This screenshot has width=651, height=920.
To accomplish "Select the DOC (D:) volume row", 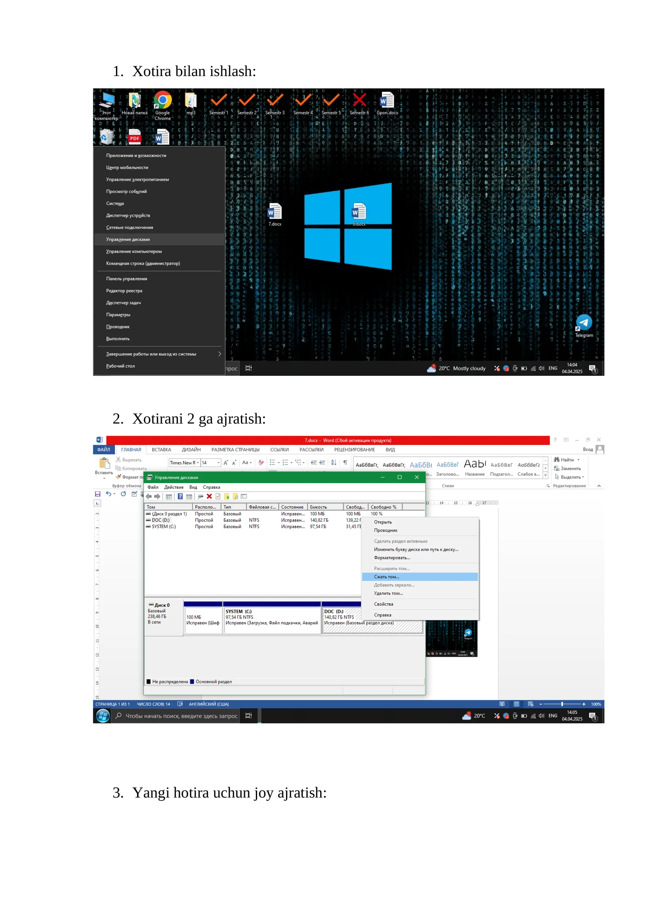I will coord(253,520).
